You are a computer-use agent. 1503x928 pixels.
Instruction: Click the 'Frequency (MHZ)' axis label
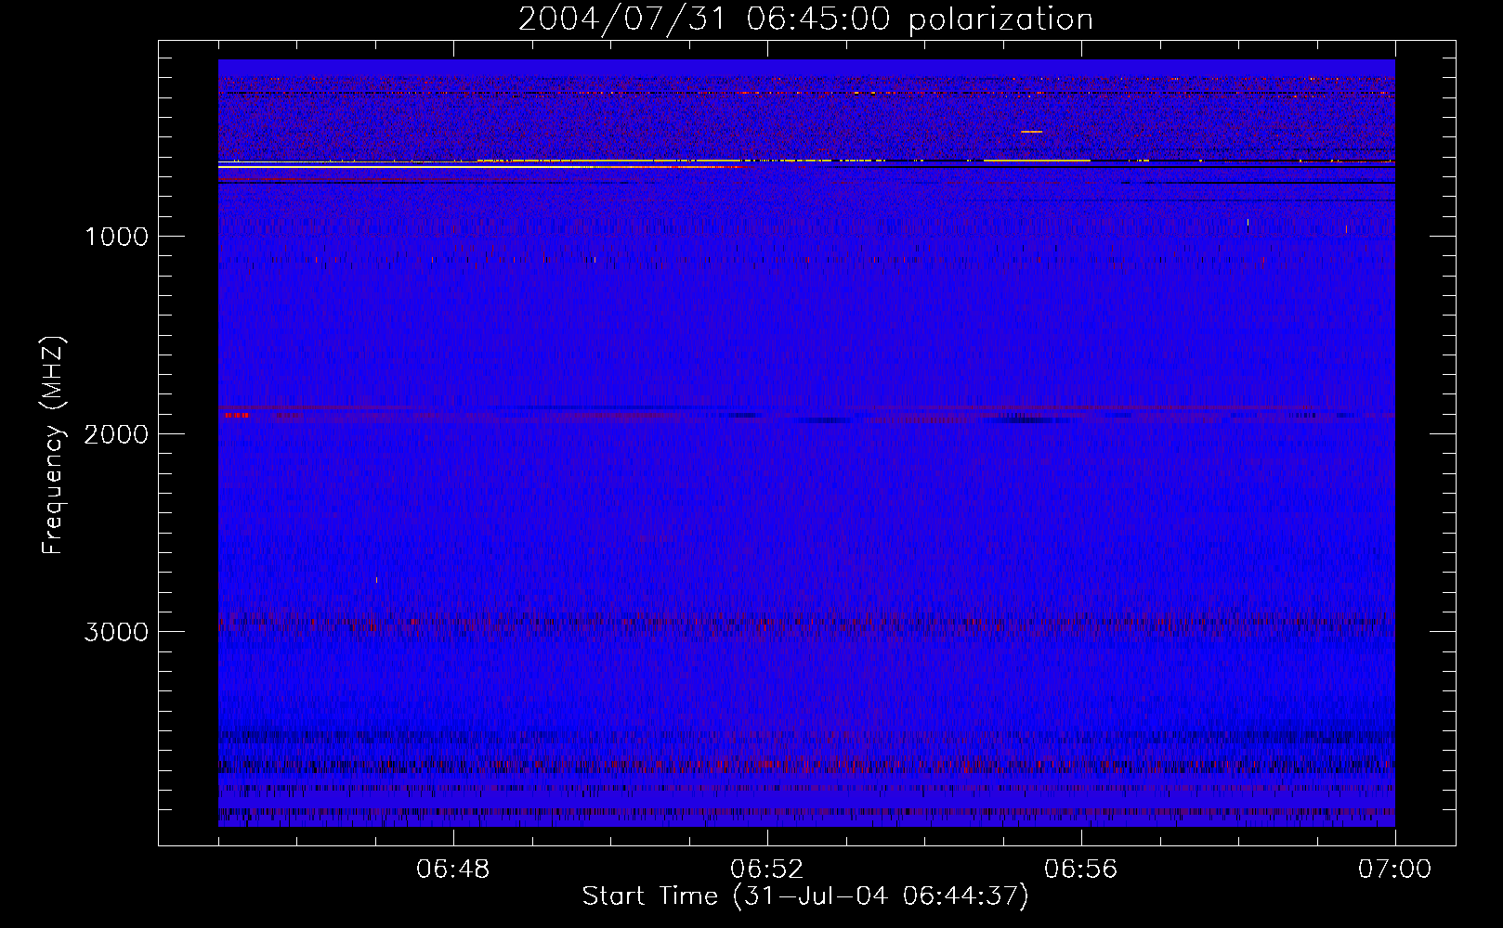coord(53,445)
